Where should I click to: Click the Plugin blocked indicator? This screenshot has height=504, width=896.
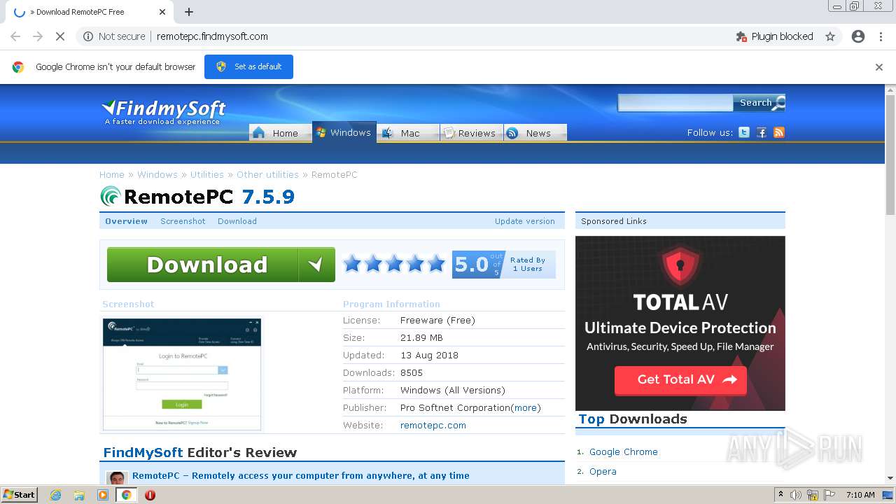coord(775,36)
